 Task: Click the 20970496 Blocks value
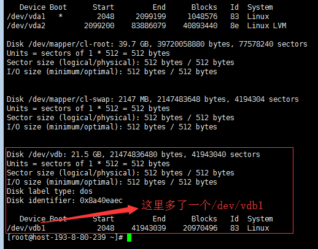[200, 228]
